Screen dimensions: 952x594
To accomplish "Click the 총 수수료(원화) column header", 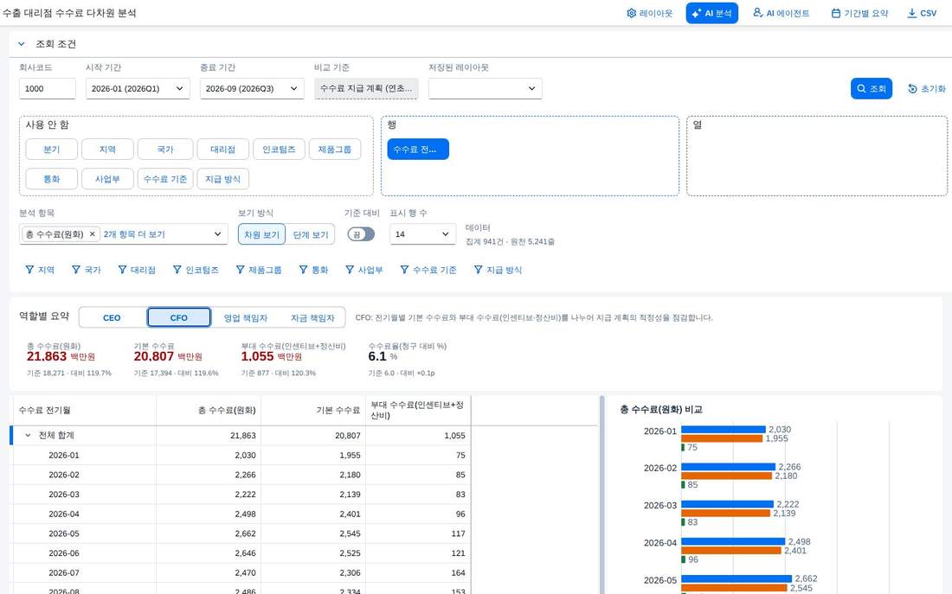I will [x=209, y=410].
